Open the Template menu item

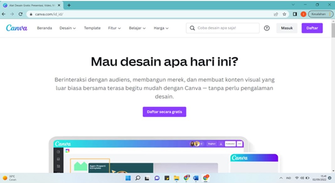(x=92, y=28)
